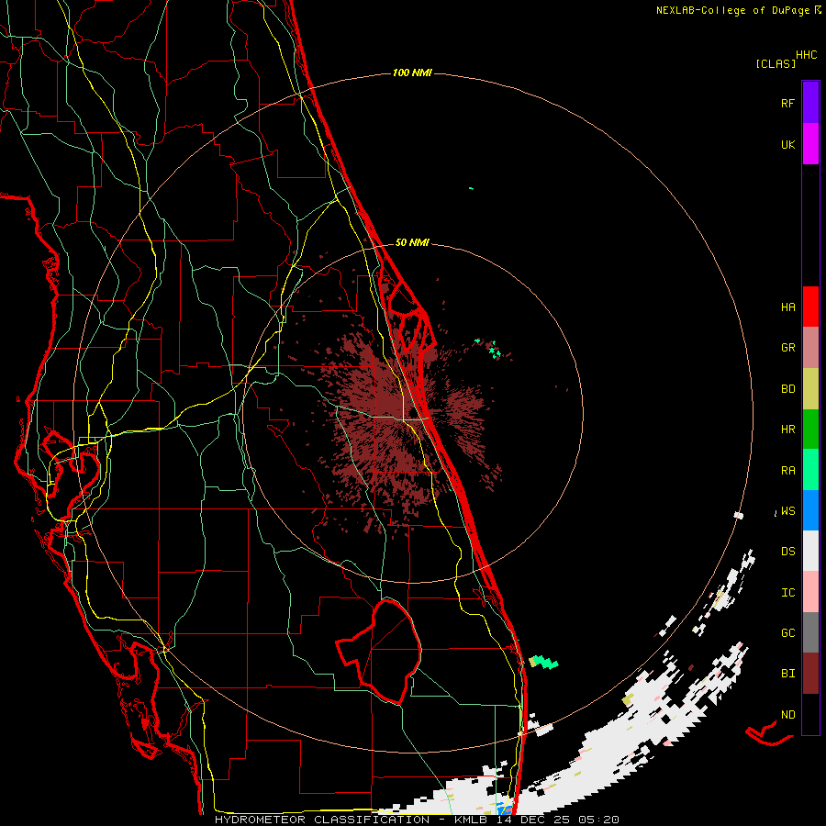This screenshot has width=826, height=826.
Task: Click the "RA" legend label
Action: click(787, 471)
